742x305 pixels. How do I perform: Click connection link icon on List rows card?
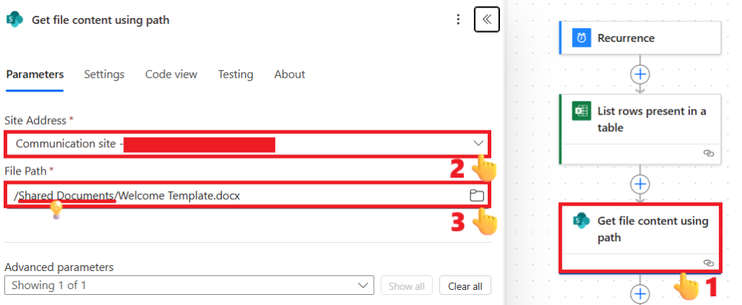[x=709, y=154]
